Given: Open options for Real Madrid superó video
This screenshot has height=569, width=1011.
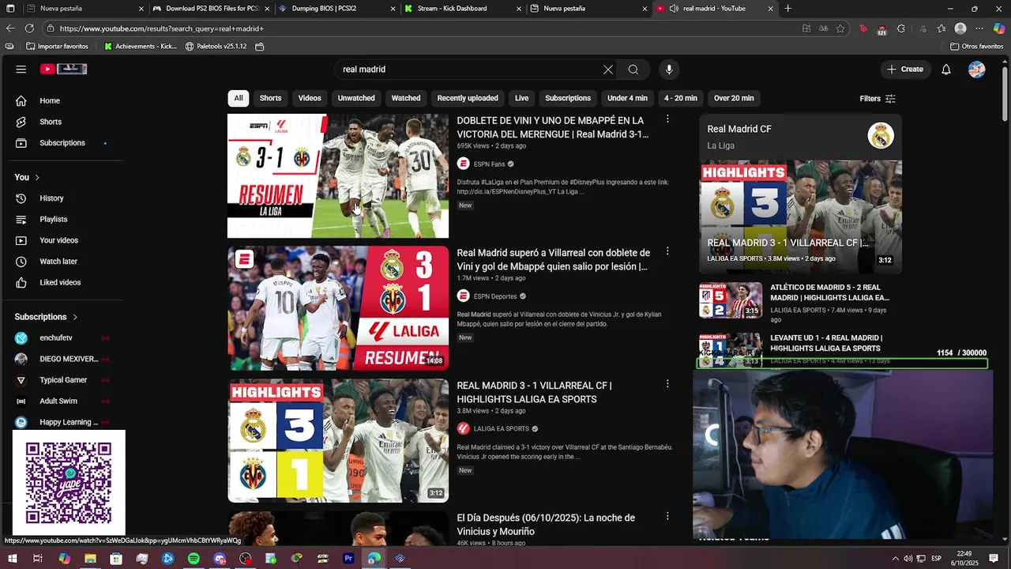Looking at the screenshot, I should click(667, 251).
